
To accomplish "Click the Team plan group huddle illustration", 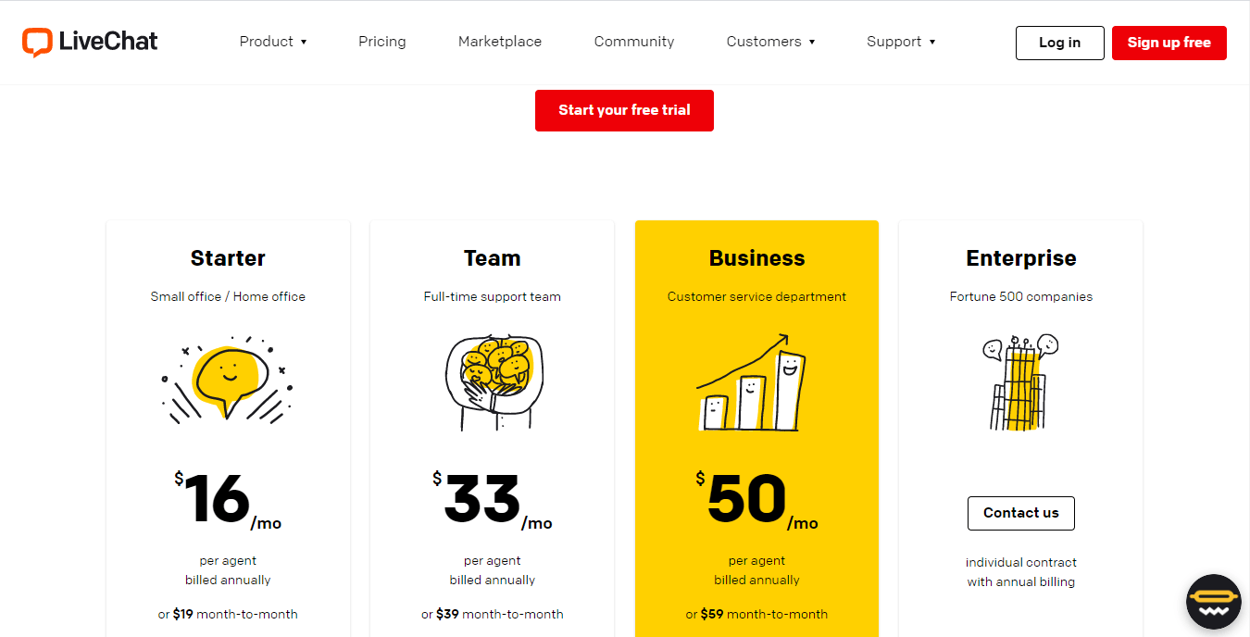I will 492,381.
